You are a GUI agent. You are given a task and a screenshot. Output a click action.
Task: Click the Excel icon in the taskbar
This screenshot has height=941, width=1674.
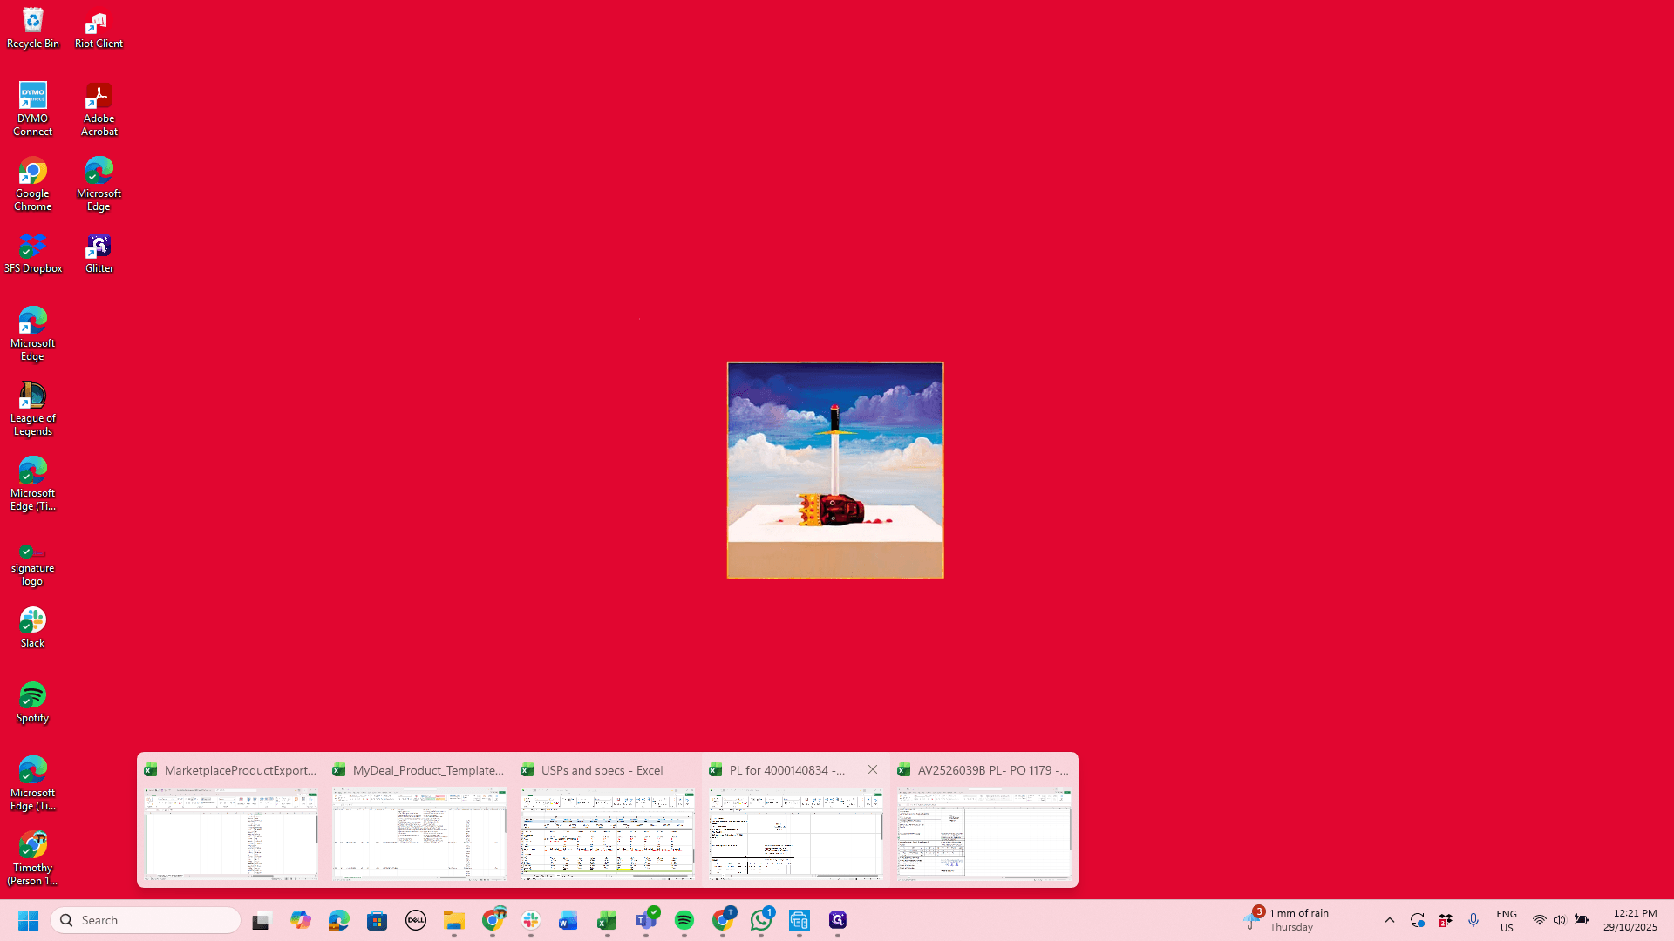click(x=607, y=920)
